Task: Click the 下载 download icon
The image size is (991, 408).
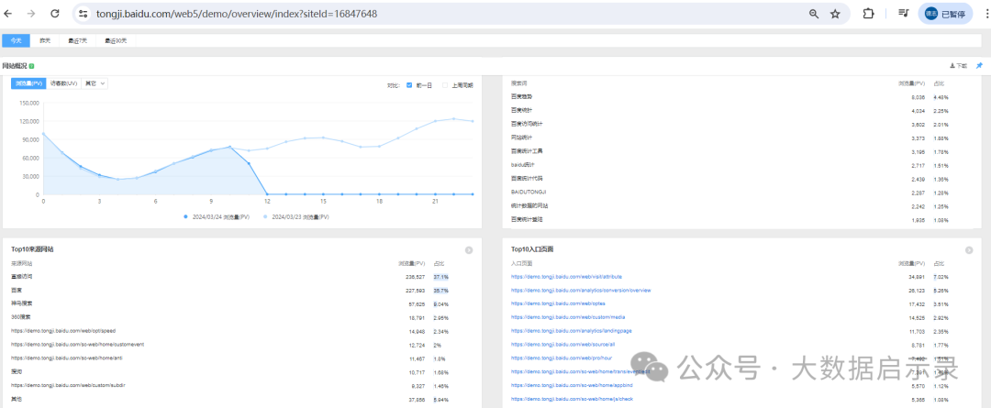Action: [958, 66]
